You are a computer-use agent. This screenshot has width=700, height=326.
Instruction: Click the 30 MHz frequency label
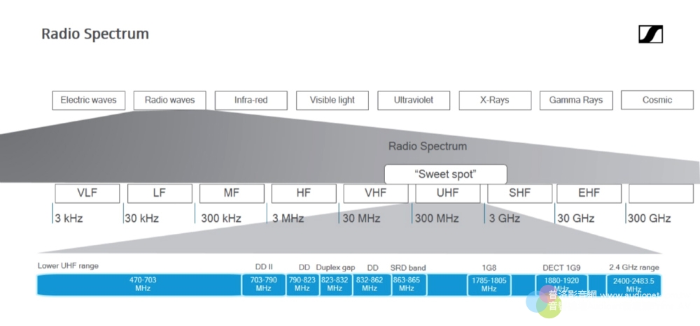pyautogui.click(x=362, y=218)
